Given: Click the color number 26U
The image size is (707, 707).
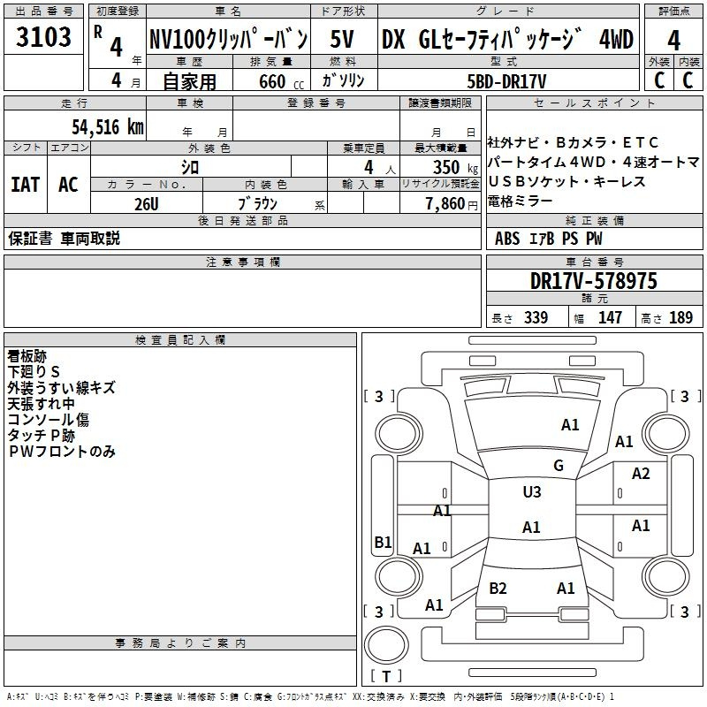Looking at the screenshot, I should tap(146, 204).
